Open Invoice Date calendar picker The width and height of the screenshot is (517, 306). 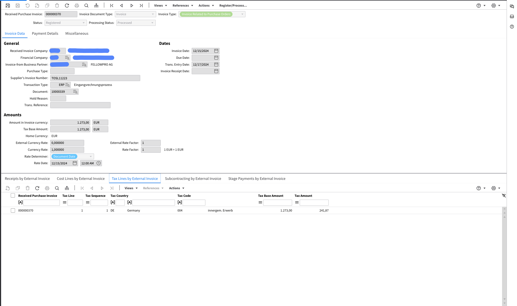(216, 51)
